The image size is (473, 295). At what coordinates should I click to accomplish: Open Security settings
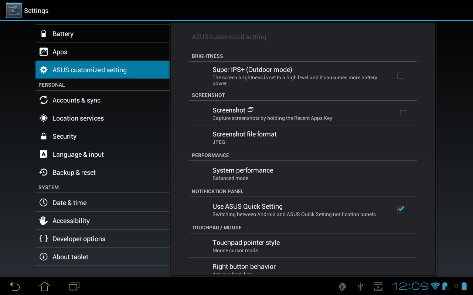tap(102, 136)
